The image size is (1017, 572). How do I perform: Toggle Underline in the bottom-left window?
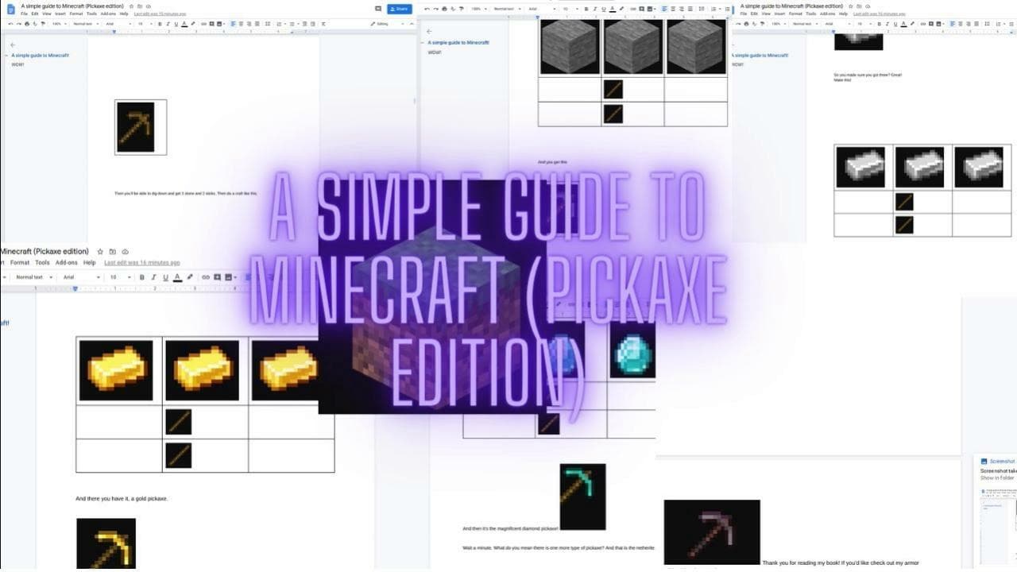click(x=165, y=277)
